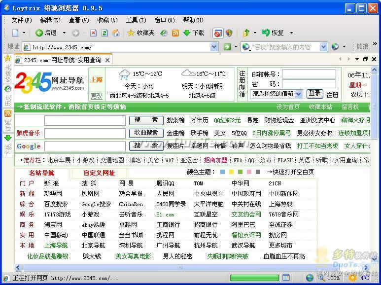
Task: Click the search engine globe icon
Action: click(246, 47)
